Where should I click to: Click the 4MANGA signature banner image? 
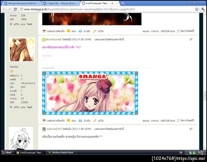pos(90,93)
